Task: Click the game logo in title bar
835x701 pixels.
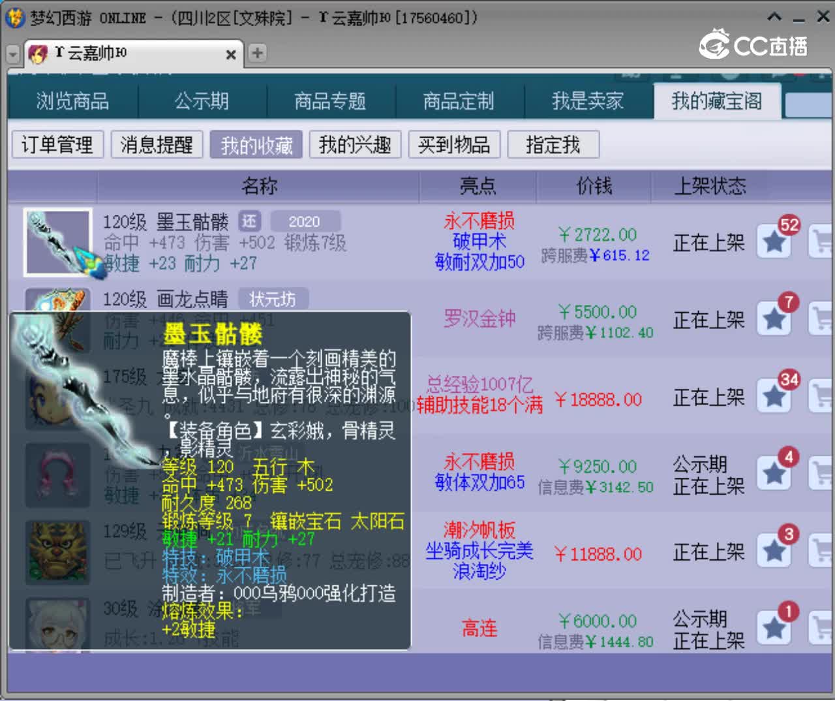Action: 14,18
